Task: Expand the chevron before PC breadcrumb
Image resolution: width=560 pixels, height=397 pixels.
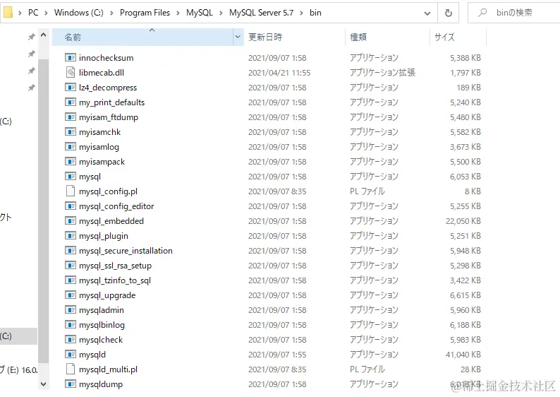Action: [x=20, y=13]
